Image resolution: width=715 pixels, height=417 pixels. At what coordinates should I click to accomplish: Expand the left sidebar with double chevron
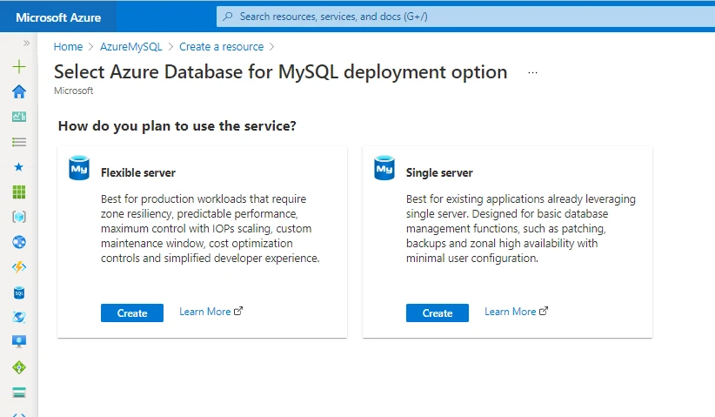click(26, 43)
